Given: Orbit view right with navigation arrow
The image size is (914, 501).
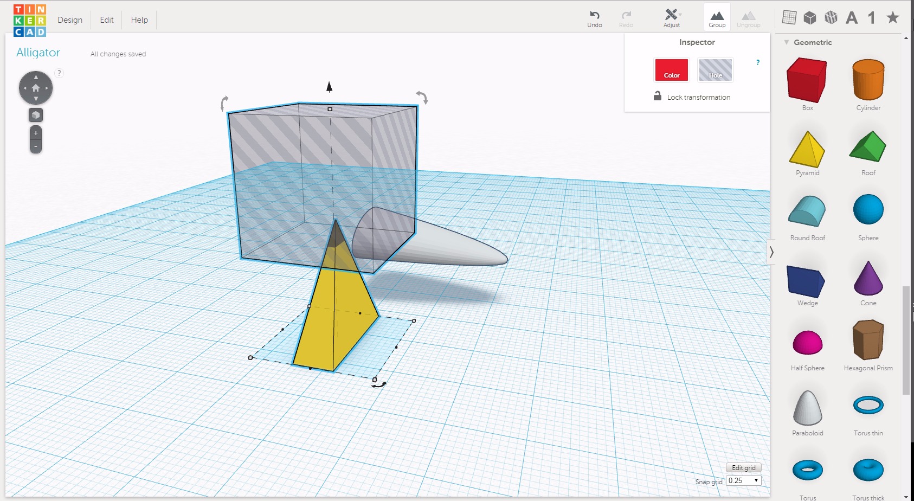Looking at the screenshot, I should 47,88.
